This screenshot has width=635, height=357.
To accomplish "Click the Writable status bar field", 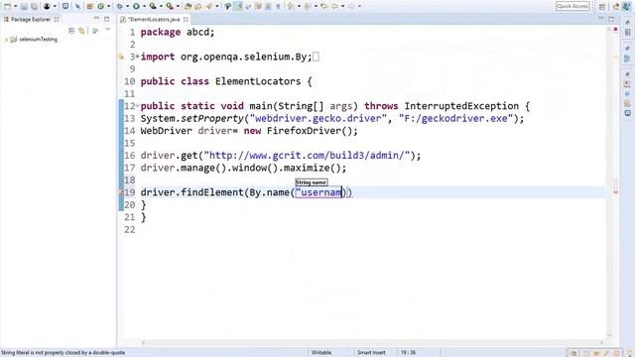I will (x=321, y=353).
